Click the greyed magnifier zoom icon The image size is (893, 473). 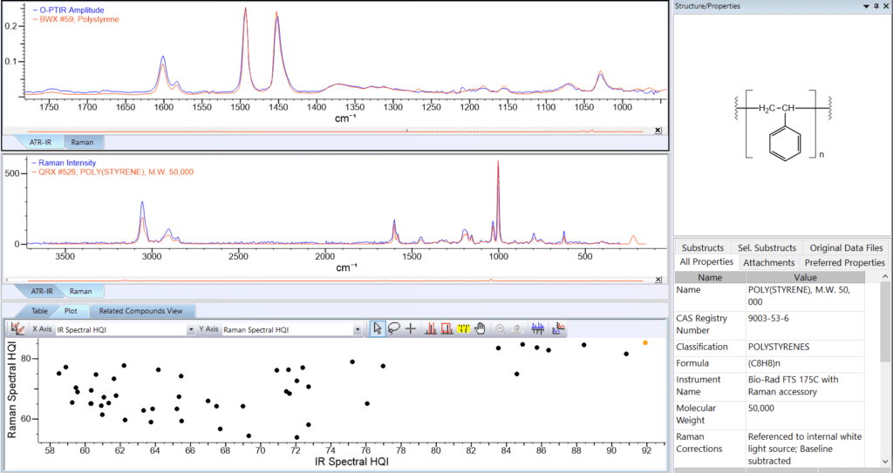[x=501, y=328]
